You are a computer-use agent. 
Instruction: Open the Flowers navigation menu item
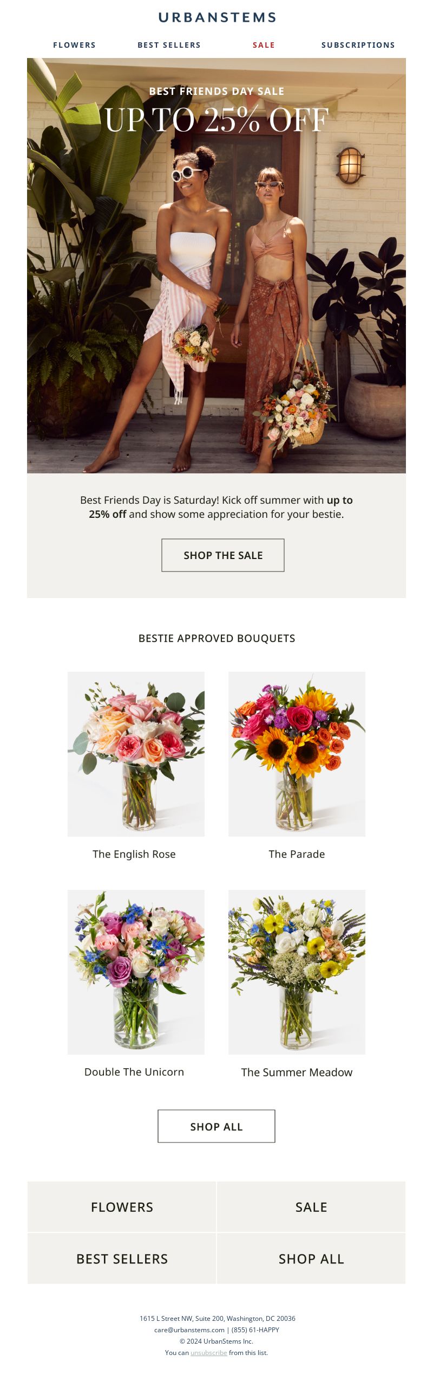click(x=74, y=45)
